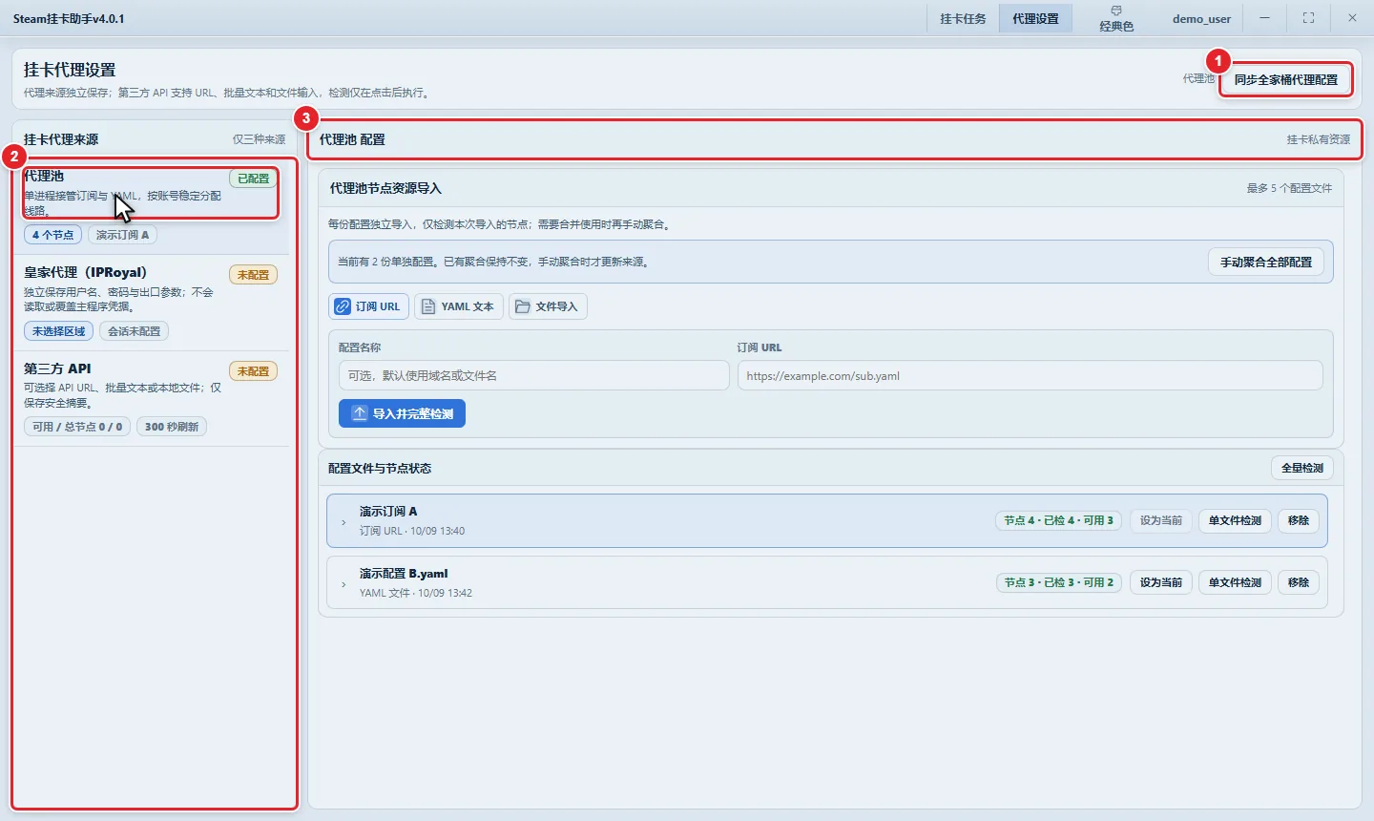Click the 手动聚合全部配置 button
Image resolution: width=1374 pixels, height=821 pixels.
click(1266, 262)
